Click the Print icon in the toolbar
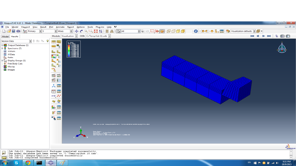The image size is (296, 166). tap(18, 31)
